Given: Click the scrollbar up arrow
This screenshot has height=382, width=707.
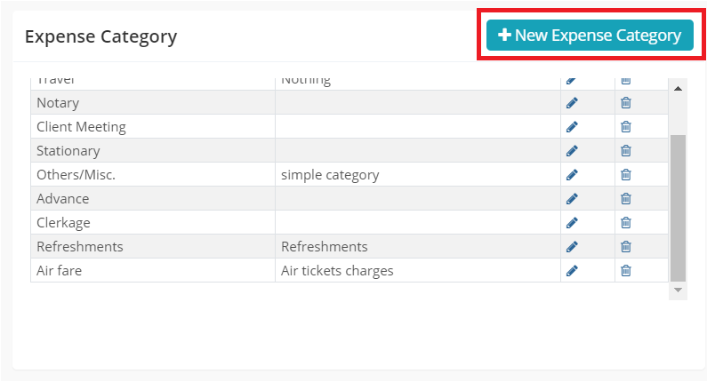Looking at the screenshot, I should coord(678,88).
